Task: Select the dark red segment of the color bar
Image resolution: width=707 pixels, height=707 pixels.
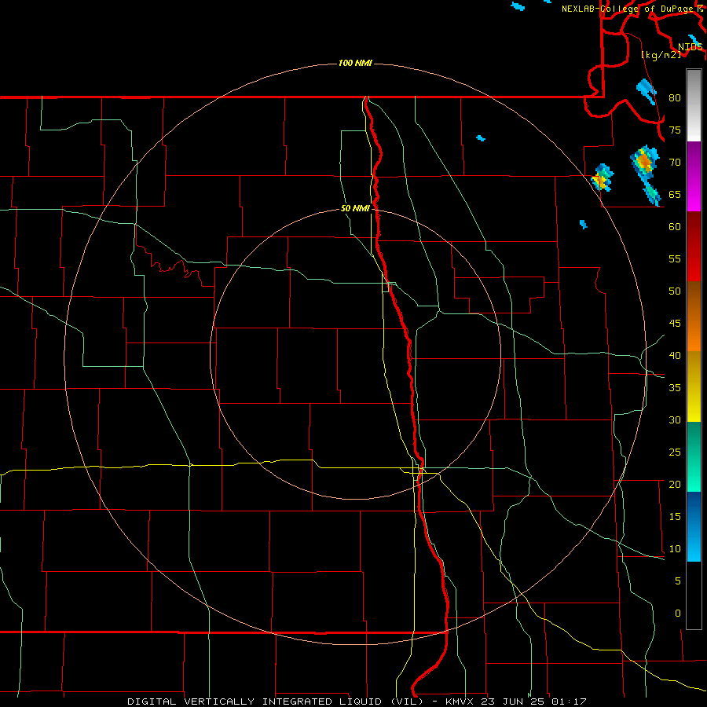Action: [x=694, y=246]
